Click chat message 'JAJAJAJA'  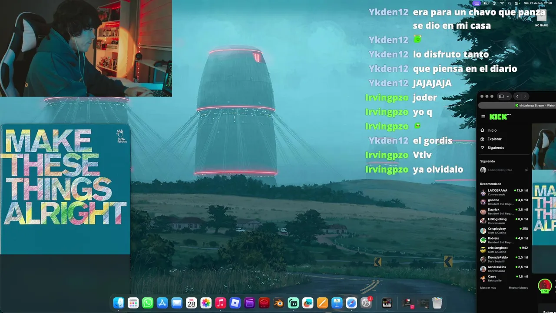(x=432, y=83)
